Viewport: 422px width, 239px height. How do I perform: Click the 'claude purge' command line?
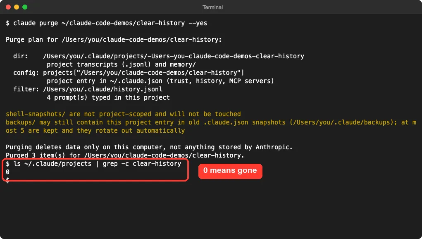107,23
